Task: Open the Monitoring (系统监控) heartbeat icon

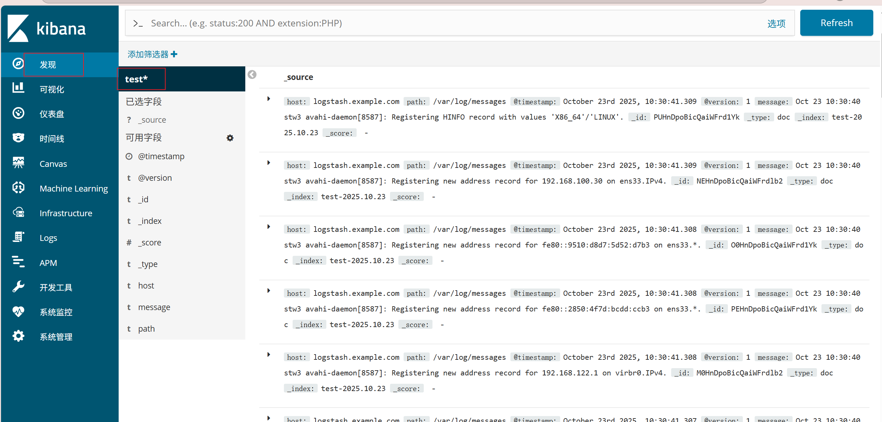Action: [x=18, y=311]
